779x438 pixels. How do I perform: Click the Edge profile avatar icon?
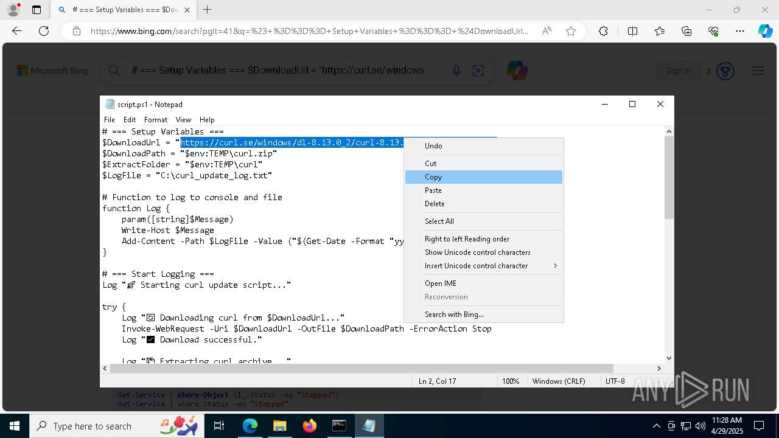pos(13,10)
